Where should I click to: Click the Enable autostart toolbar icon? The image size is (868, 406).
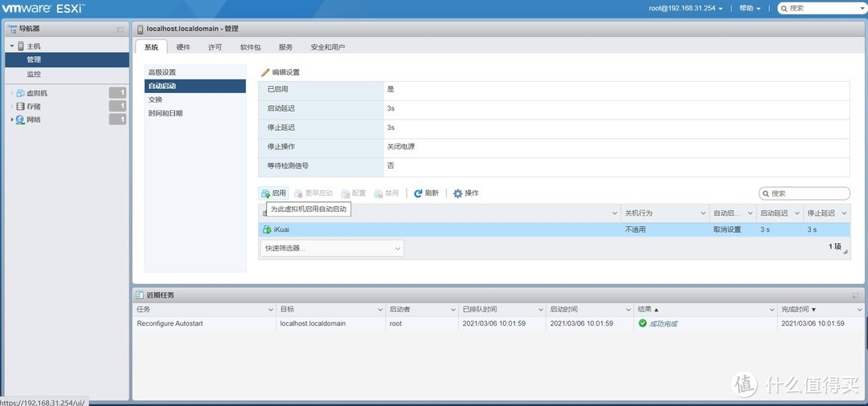pos(266,193)
